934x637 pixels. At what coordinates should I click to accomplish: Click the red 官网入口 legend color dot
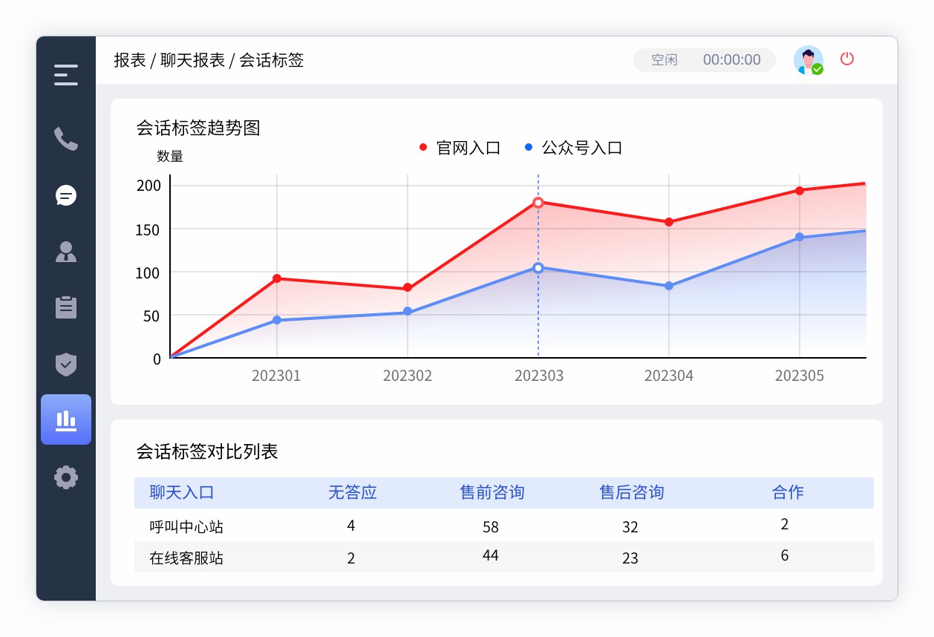(x=423, y=146)
